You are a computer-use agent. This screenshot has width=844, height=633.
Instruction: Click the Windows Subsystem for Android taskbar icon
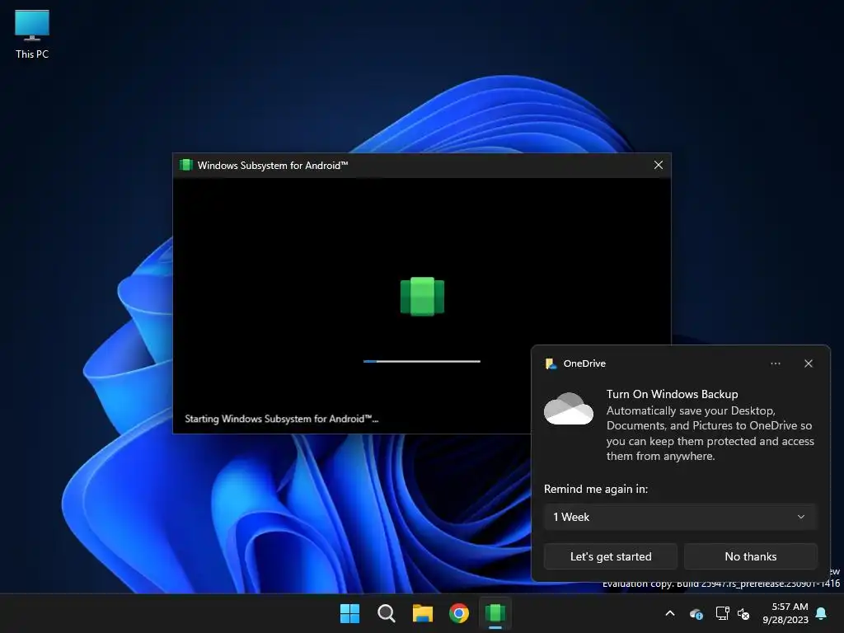[x=495, y=613]
